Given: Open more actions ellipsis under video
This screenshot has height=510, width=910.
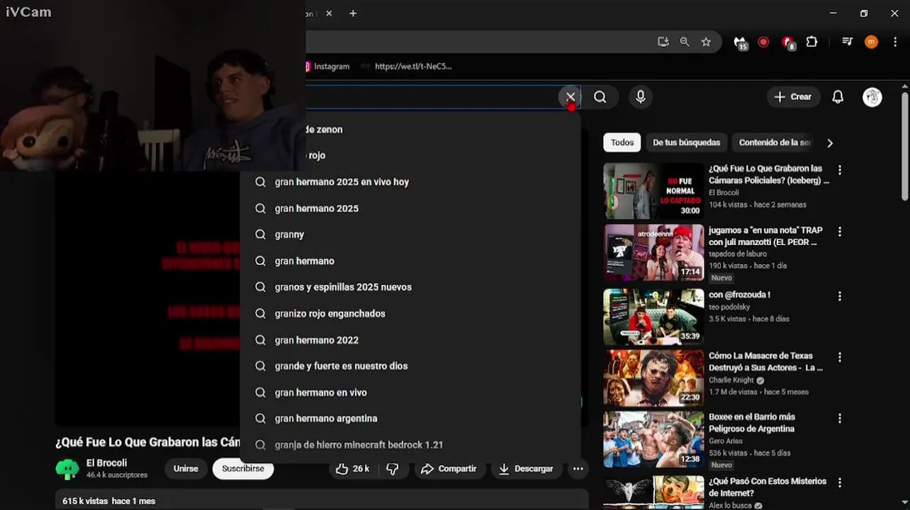Looking at the screenshot, I should [578, 469].
